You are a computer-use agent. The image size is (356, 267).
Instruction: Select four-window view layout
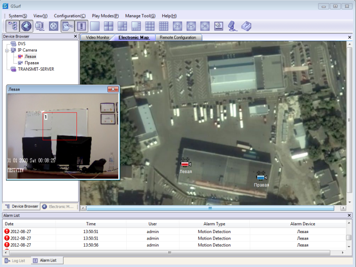click(108, 26)
